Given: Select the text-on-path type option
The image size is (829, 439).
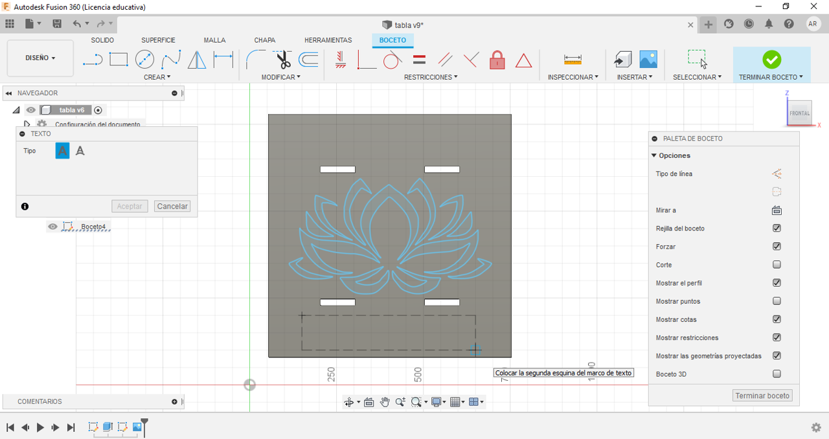Looking at the screenshot, I should click(80, 151).
